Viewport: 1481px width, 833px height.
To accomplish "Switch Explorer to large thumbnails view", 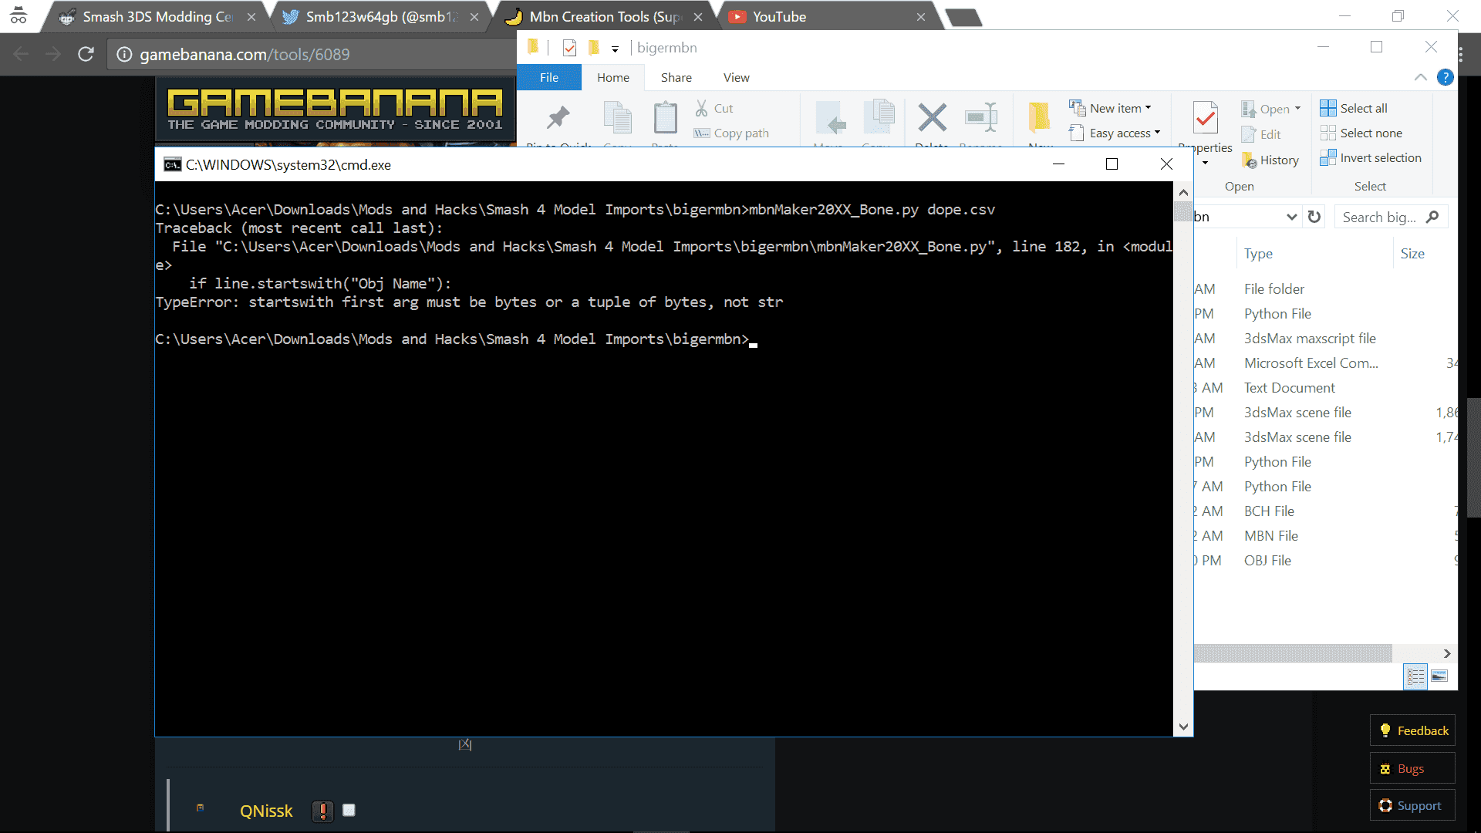I will (x=1439, y=676).
